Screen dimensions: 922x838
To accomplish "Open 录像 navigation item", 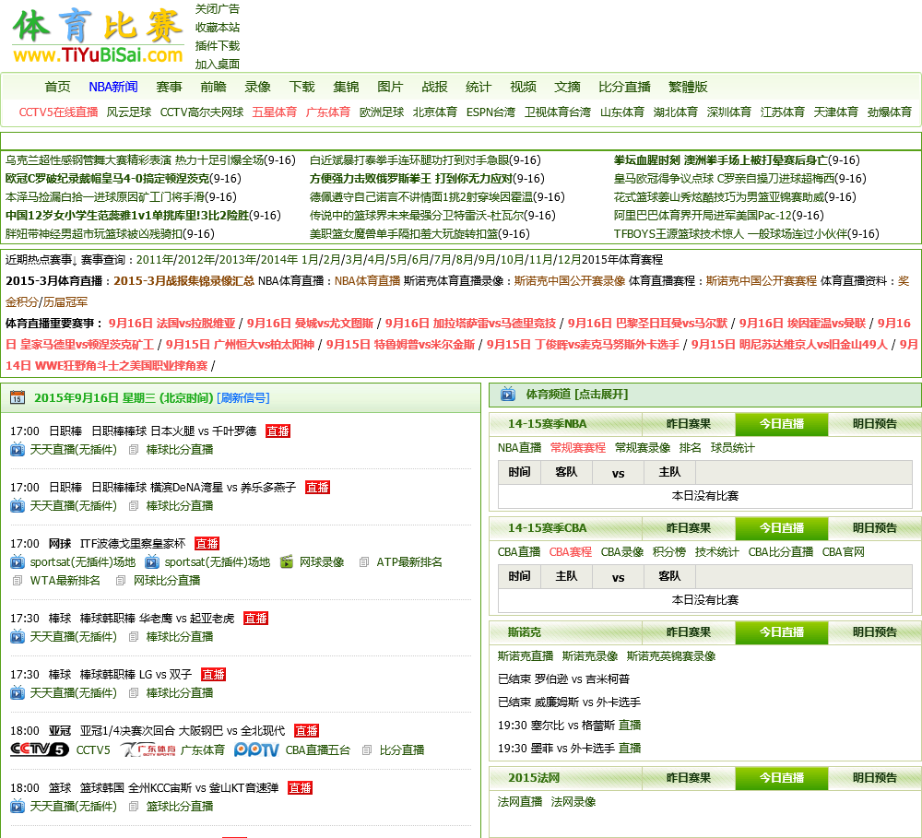I will tap(257, 87).
